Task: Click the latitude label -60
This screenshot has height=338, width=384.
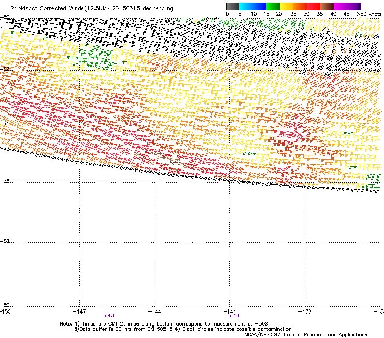Action: (x=5, y=305)
